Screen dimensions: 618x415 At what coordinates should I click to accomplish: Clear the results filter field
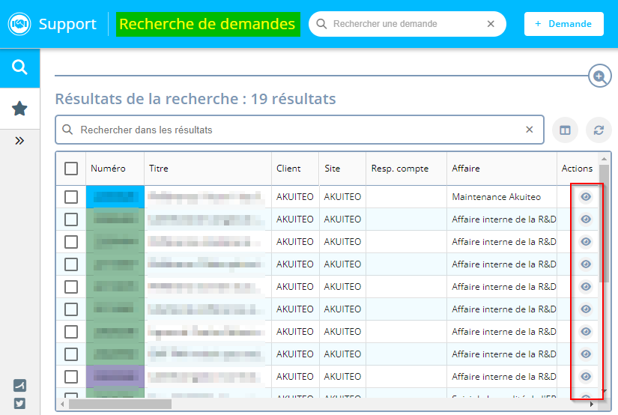click(529, 130)
